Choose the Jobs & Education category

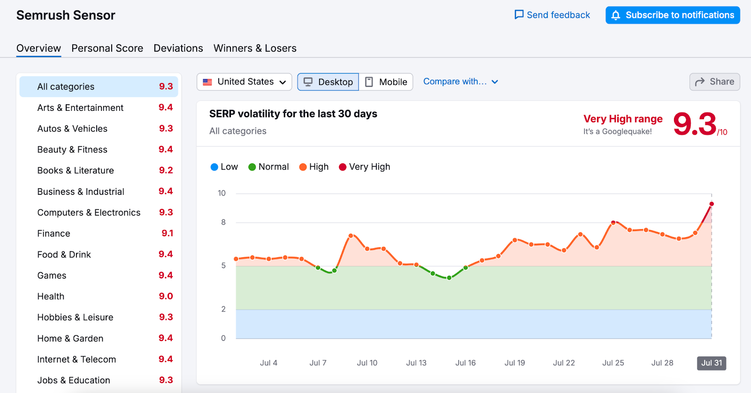click(99, 380)
